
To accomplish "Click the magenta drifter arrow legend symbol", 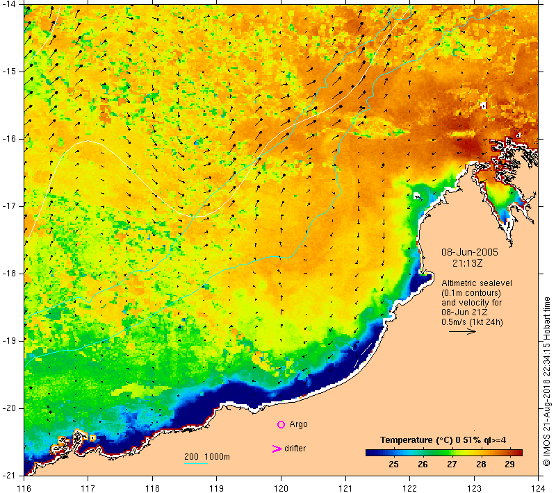I will point(276,449).
